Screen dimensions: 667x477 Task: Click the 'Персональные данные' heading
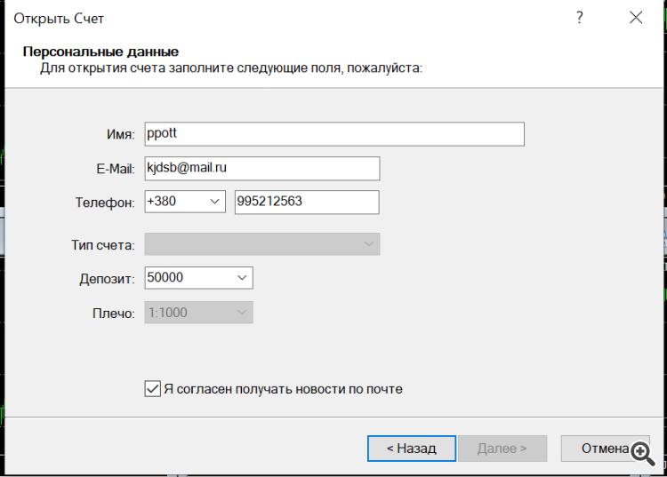click(x=100, y=52)
